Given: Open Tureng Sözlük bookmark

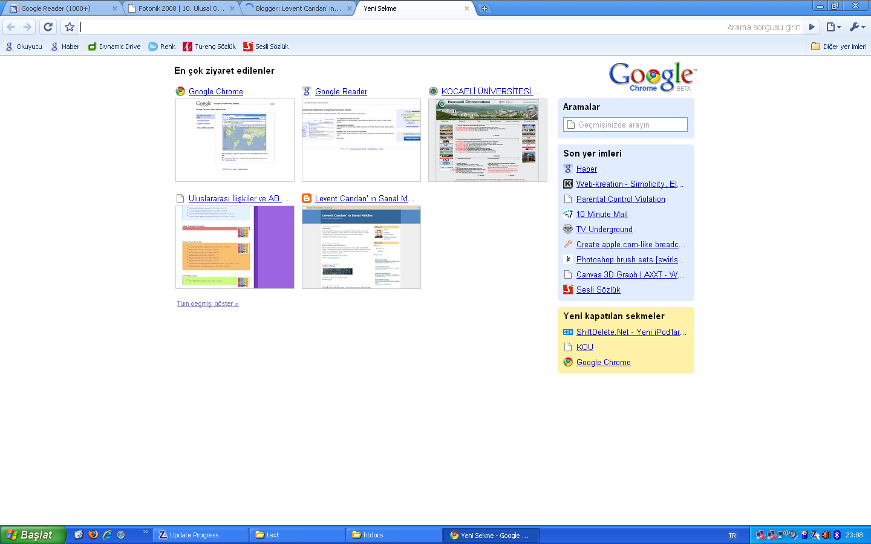Looking at the screenshot, I should point(209,47).
